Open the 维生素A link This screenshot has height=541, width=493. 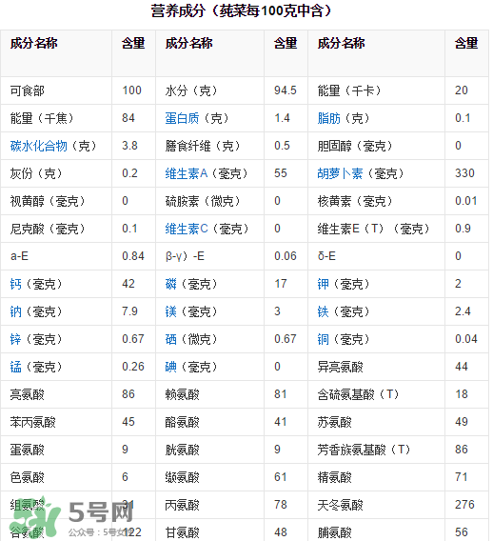point(187,173)
